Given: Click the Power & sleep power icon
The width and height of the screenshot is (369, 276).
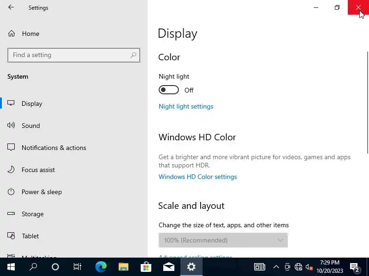Looking at the screenshot, I should pos(11,191).
